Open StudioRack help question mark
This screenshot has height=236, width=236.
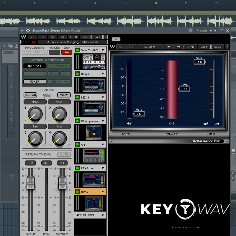[x=106, y=37]
